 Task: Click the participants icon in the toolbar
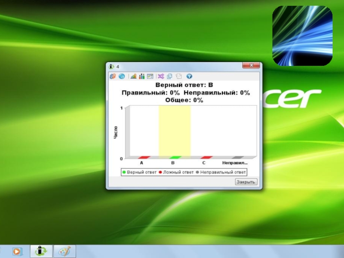pyautogui.click(x=113, y=76)
